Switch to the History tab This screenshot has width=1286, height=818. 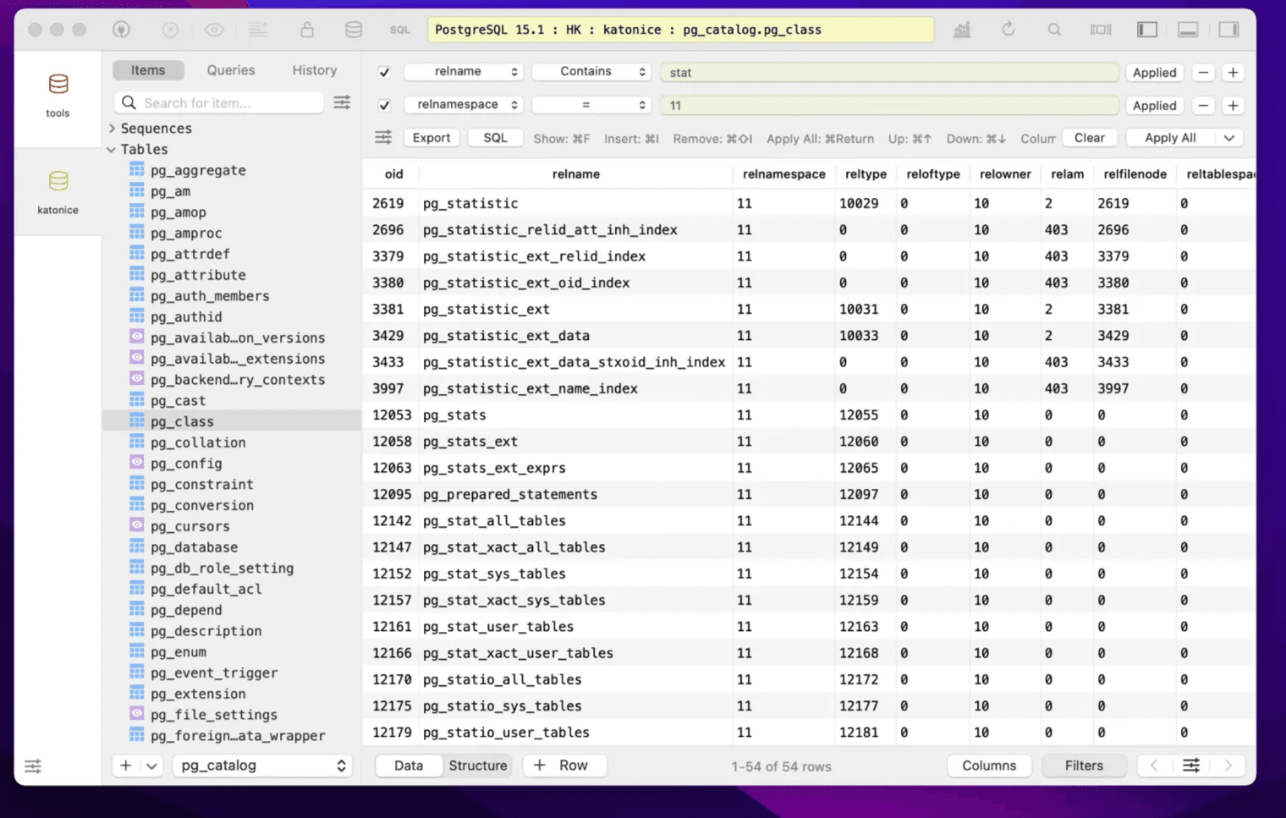(x=314, y=69)
